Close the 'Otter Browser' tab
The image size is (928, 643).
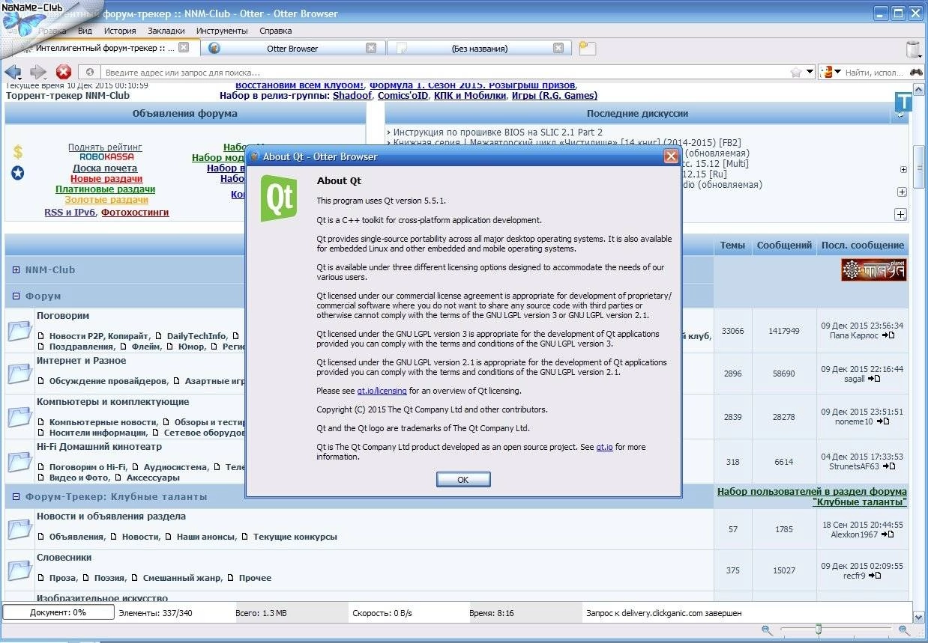pyautogui.click(x=371, y=48)
